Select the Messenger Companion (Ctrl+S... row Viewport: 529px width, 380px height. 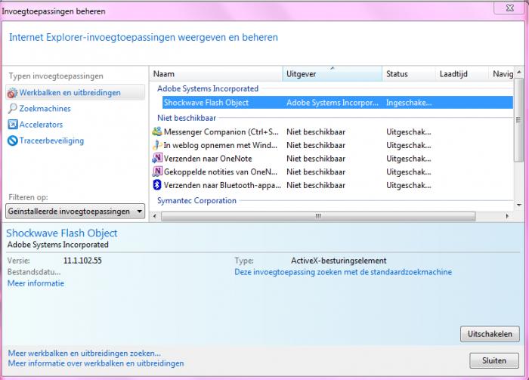[x=333, y=132]
